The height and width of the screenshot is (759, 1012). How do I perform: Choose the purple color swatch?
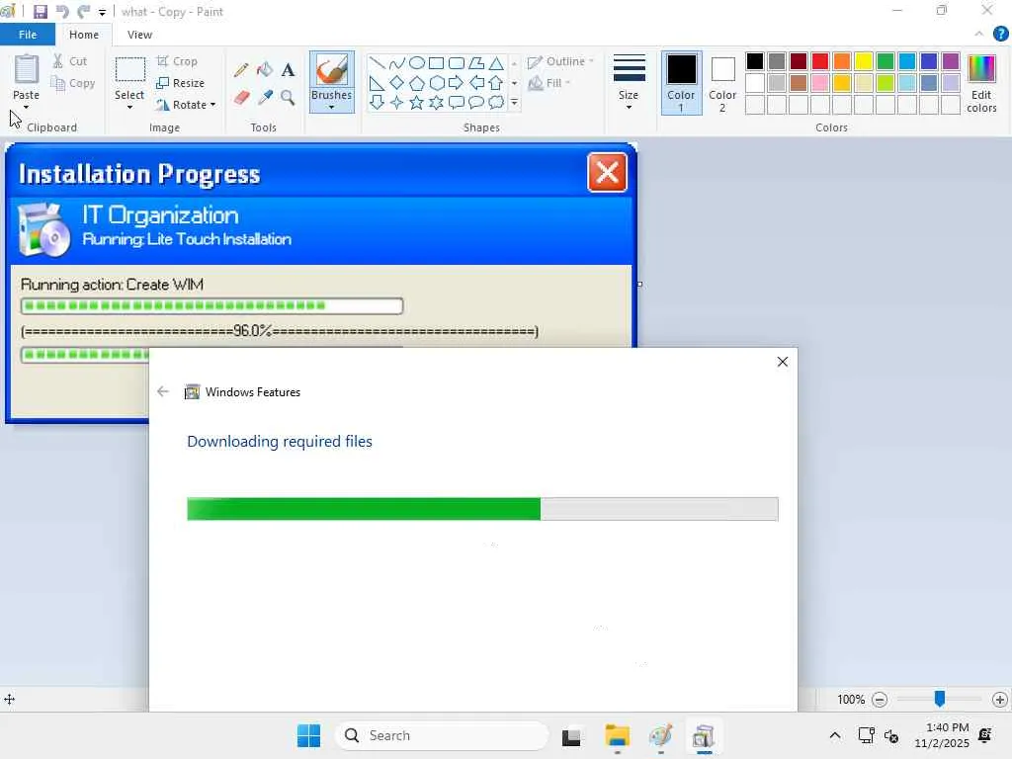(951, 61)
